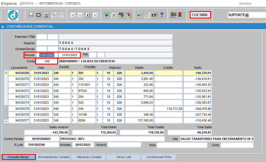
Task: Go to last record arrow icon
Action: (x=95, y=15)
